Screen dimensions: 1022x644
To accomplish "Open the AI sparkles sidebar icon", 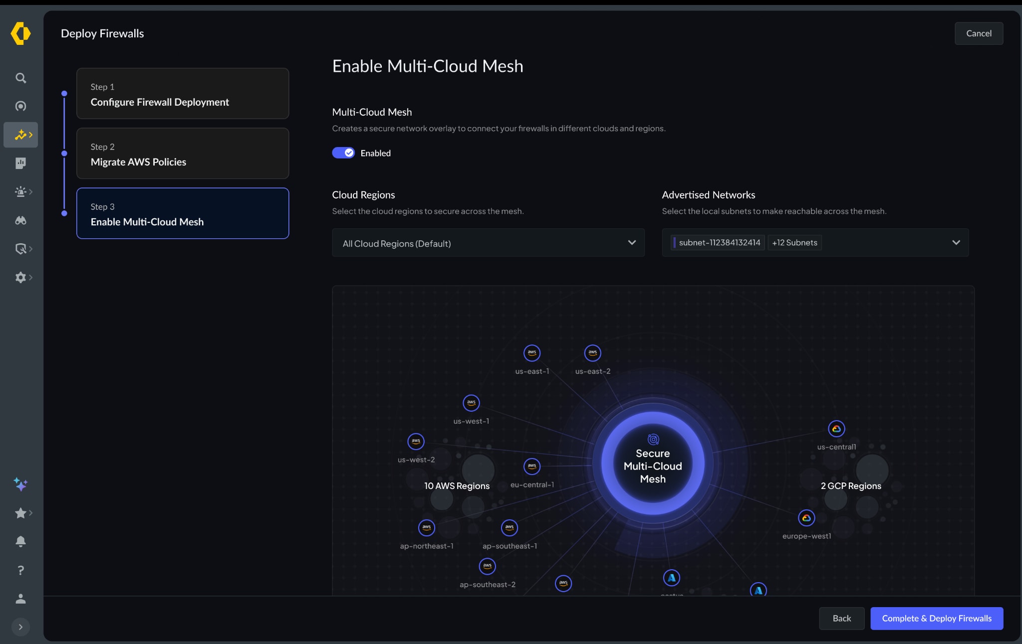I will tap(20, 484).
